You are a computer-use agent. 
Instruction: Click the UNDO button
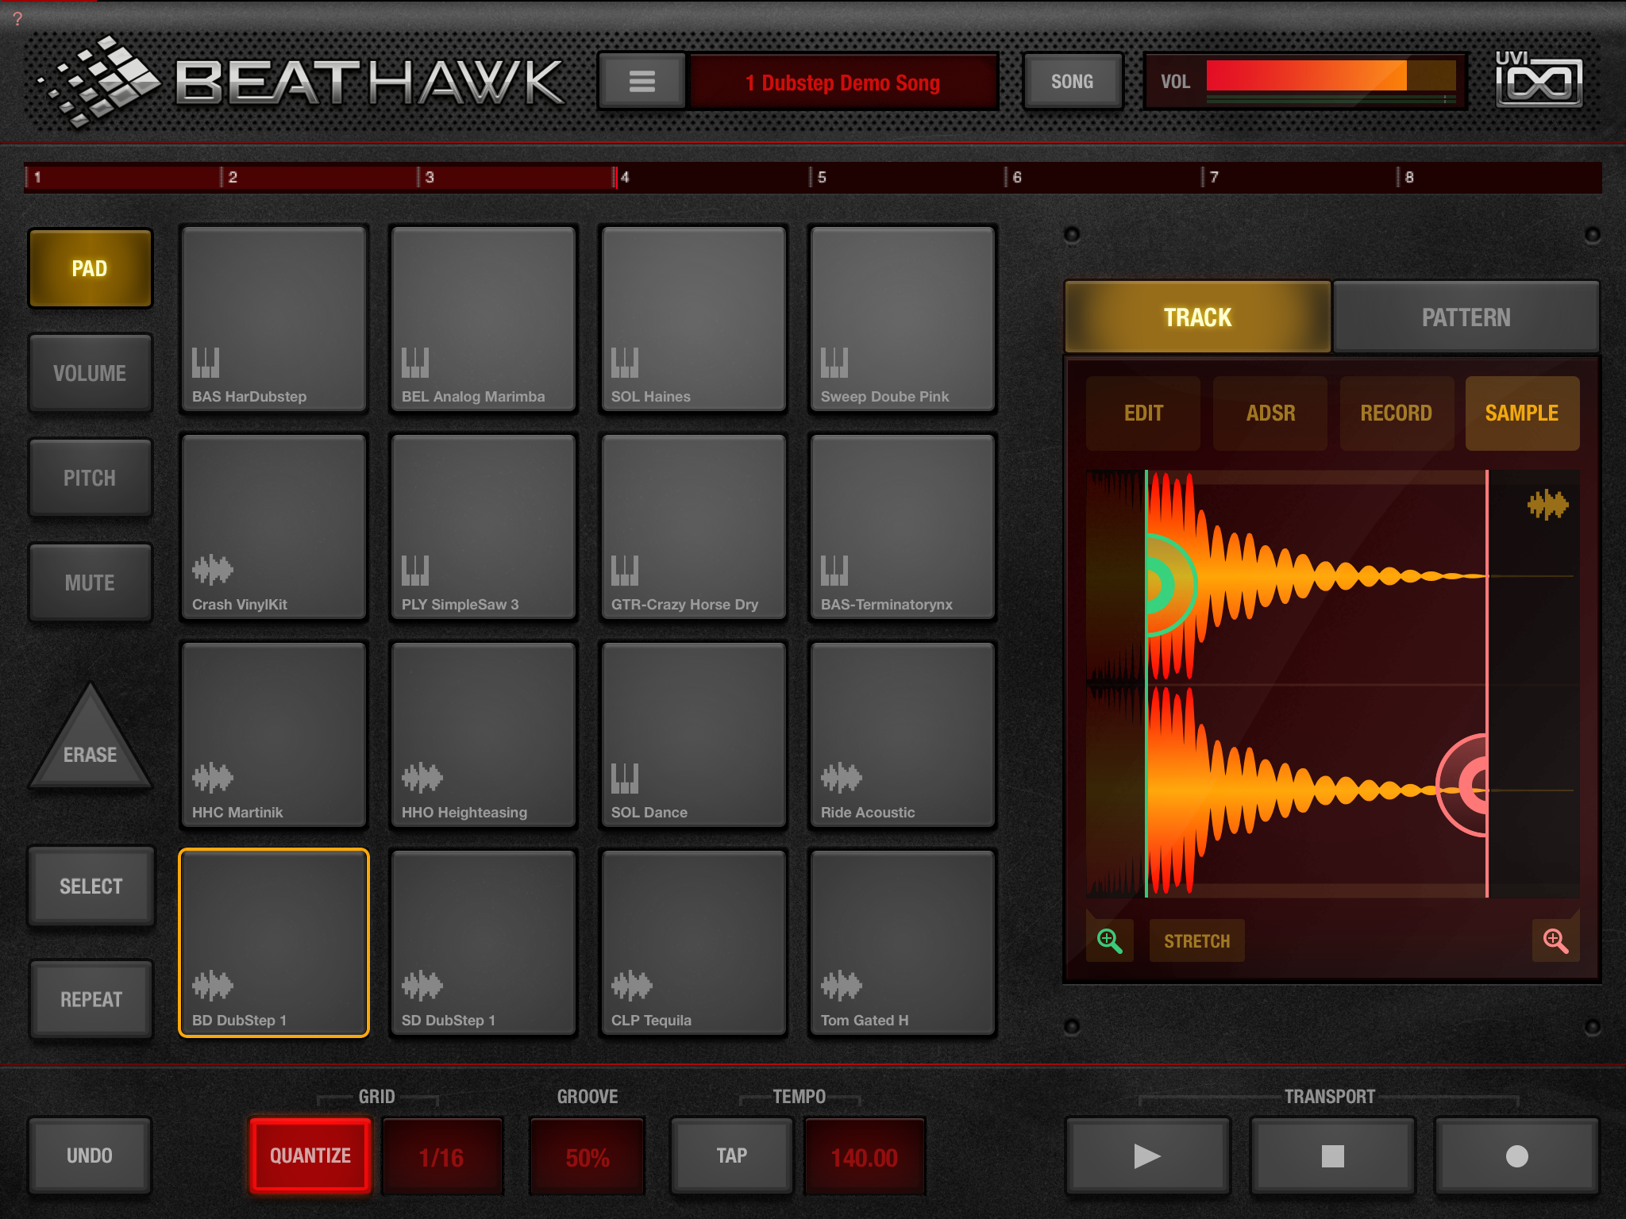point(90,1156)
